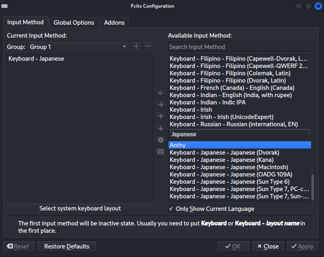Select Anthy in available input methods
Viewport: 324px width, 257px height.
coord(240,145)
